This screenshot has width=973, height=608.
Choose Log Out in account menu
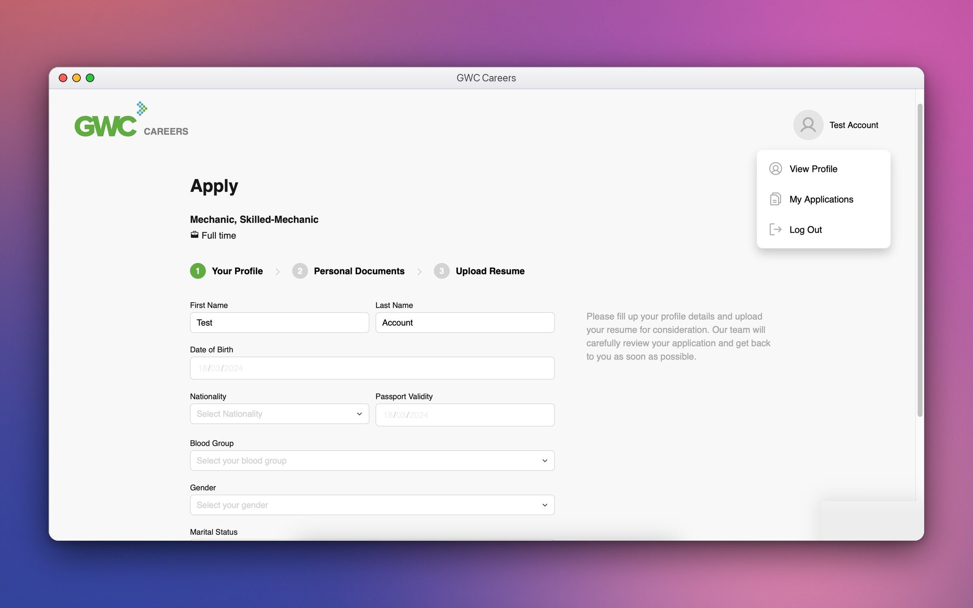[823, 229]
